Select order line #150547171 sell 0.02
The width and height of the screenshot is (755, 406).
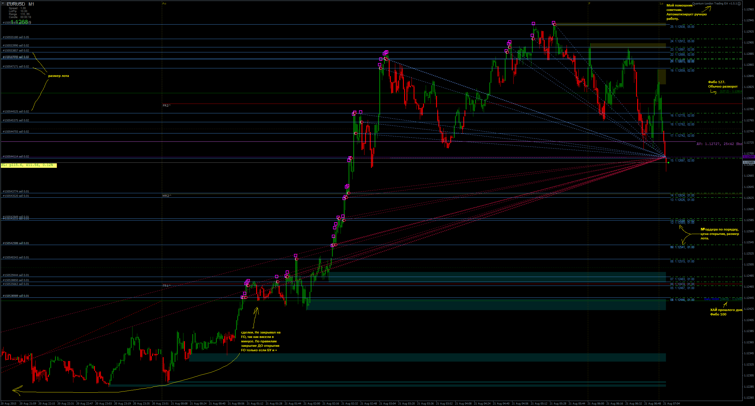click(16, 67)
